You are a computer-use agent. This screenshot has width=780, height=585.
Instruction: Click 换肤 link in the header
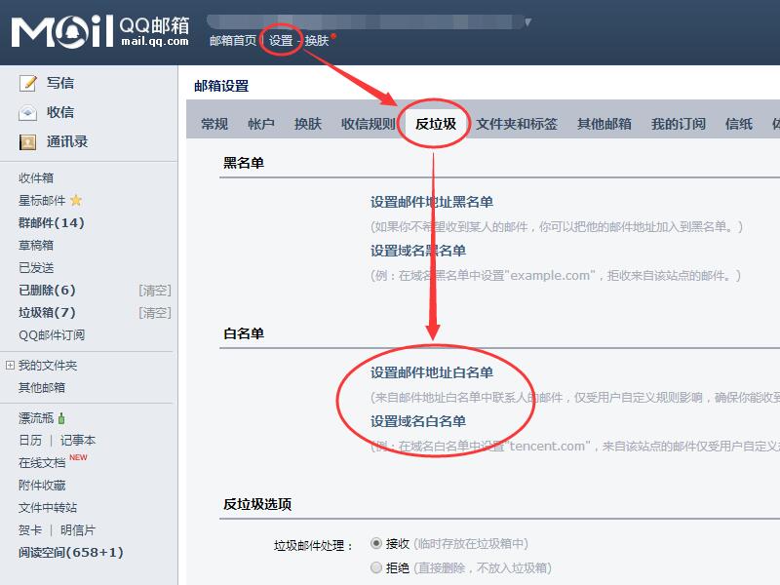317,40
